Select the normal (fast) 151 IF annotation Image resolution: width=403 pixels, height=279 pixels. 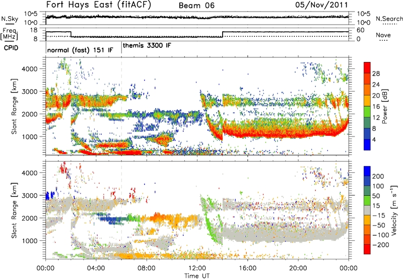pyautogui.click(x=80, y=50)
